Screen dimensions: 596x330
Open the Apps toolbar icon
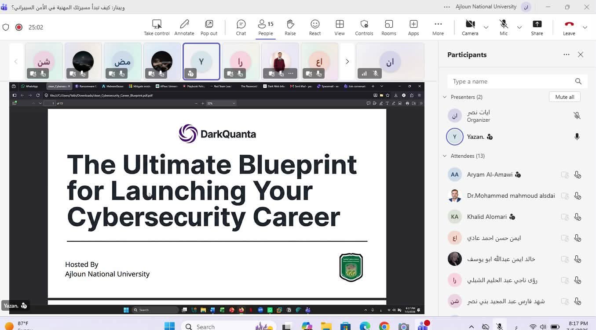pos(413,27)
